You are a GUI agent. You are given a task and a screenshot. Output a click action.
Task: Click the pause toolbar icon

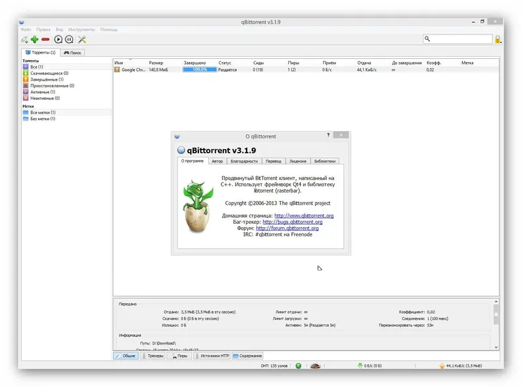pyautogui.click(x=69, y=39)
